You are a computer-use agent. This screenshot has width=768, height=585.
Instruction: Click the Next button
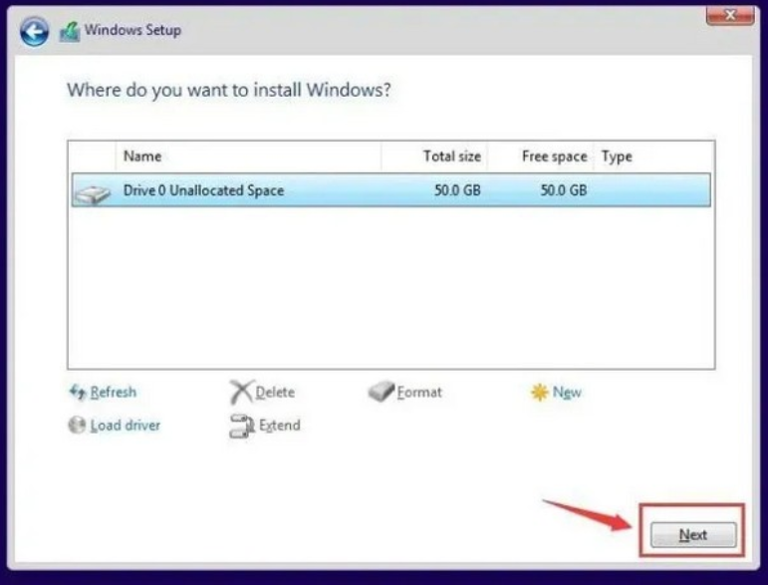693,534
